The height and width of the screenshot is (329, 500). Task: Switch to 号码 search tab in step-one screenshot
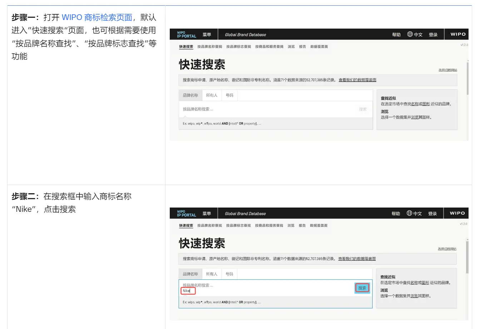pyautogui.click(x=229, y=95)
